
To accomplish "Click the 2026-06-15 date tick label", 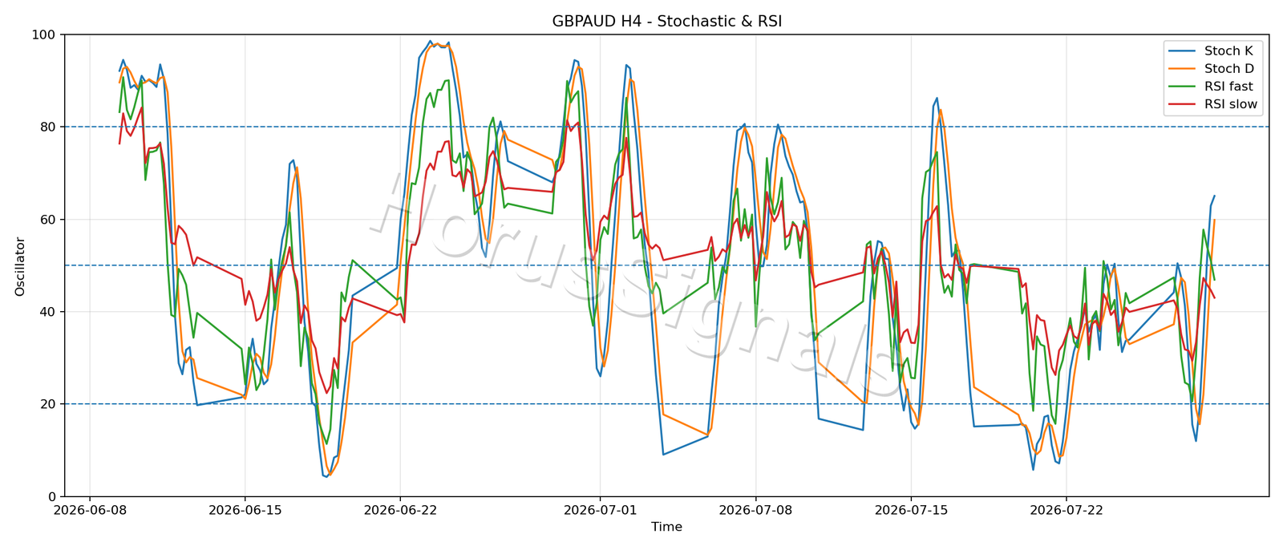I will tap(245, 509).
